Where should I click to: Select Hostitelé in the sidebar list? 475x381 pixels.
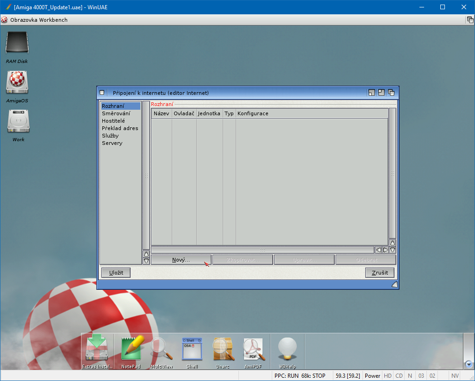click(x=113, y=121)
